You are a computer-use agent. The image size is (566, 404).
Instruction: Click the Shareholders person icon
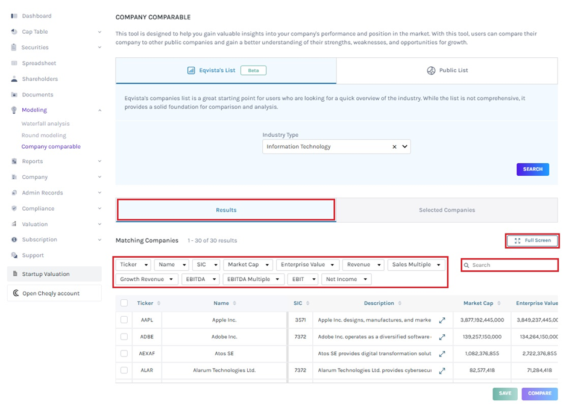14,79
